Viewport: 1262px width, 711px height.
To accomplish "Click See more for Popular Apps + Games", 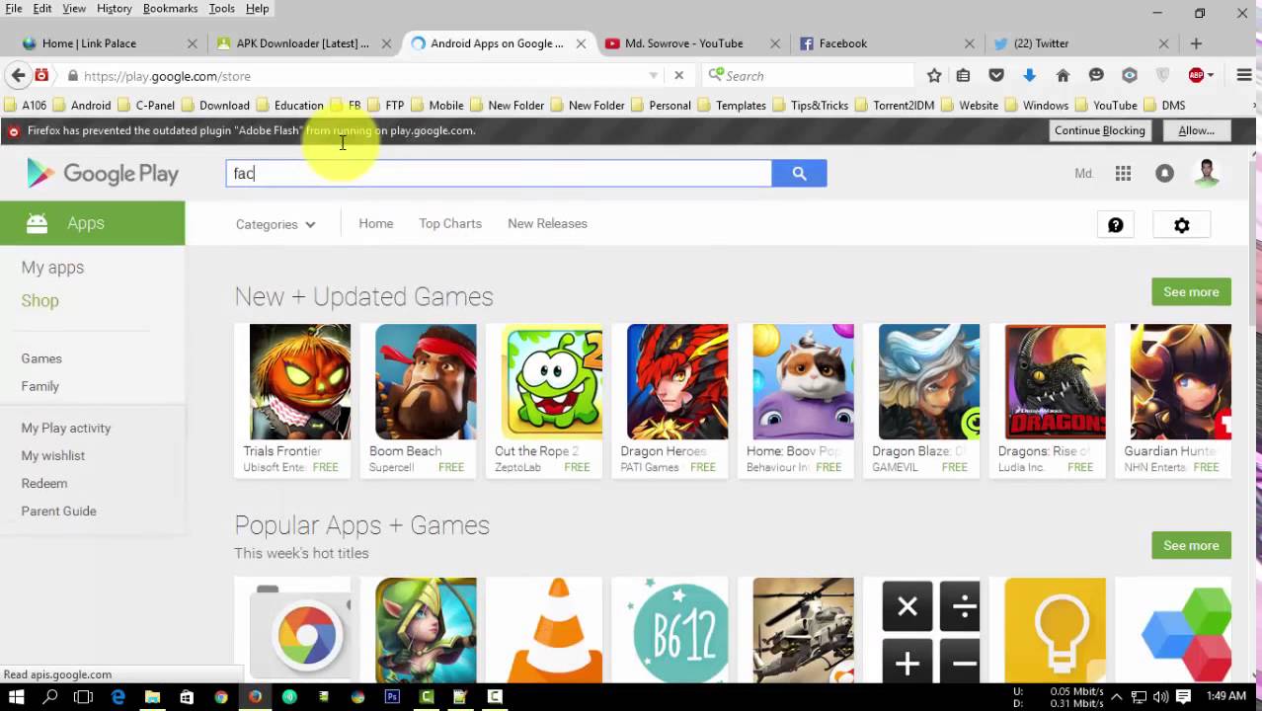I will 1191,545.
